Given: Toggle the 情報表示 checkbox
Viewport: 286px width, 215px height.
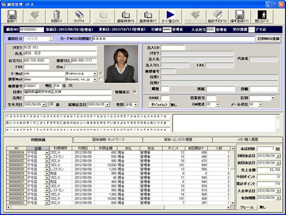Looking at the screenshot, I should (x=135, y=92).
